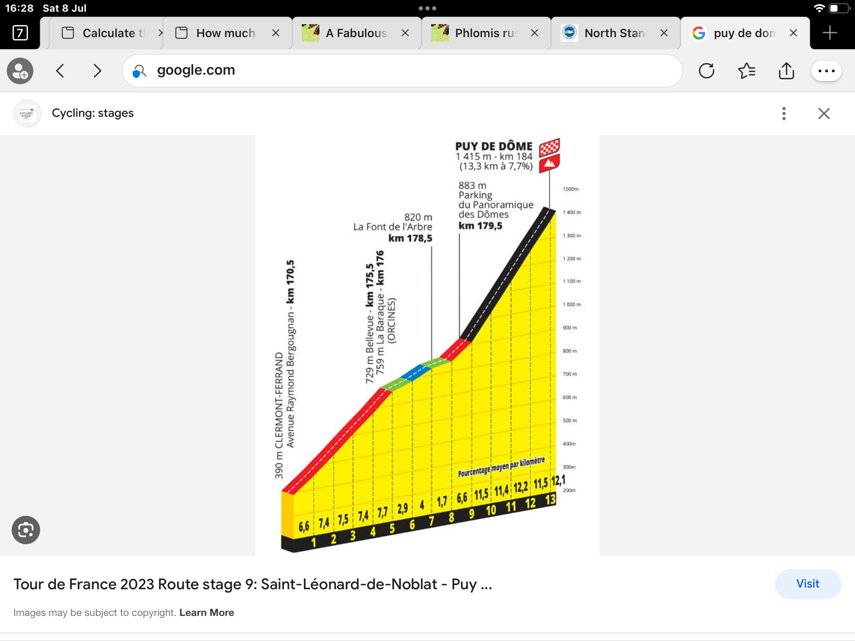The height and width of the screenshot is (641, 855).
Task: Open a new browser tab with plus
Action: click(830, 33)
